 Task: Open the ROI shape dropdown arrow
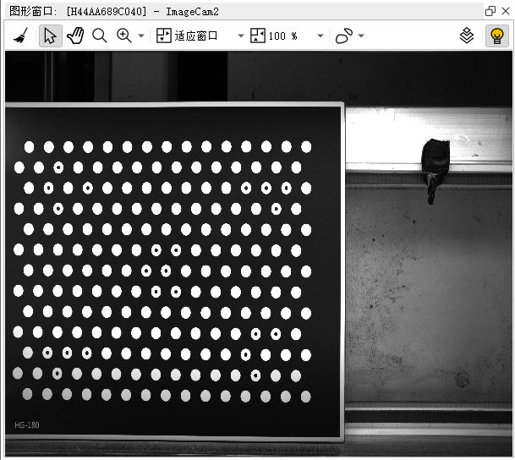click(361, 36)
